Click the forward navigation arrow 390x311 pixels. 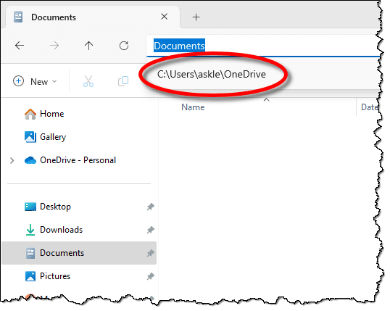pyautogui.click(x=54, y=46)
